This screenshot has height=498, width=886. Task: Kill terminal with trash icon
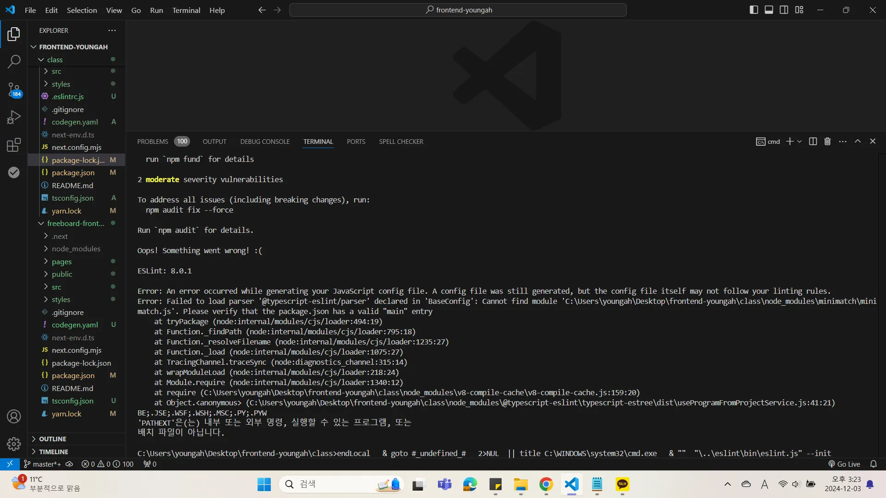tap(827, 142)
